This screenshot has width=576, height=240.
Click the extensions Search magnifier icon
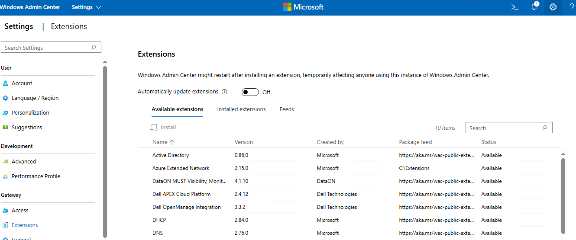pyautogui.click(x=544, y=128)
